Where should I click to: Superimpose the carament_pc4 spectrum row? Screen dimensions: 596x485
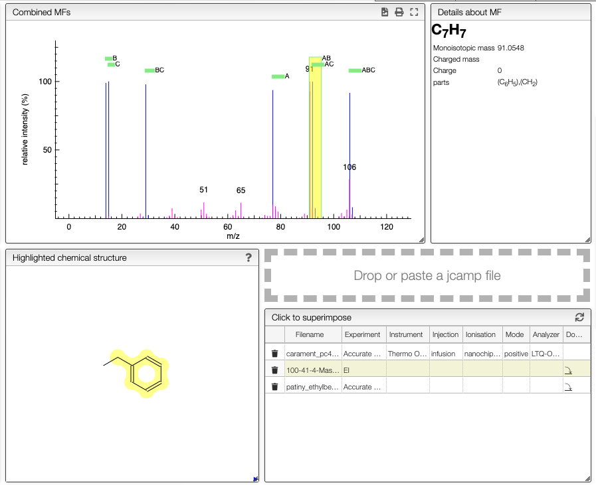tap(428, 354)
